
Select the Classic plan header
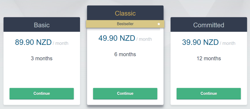(x=125, y=13)
